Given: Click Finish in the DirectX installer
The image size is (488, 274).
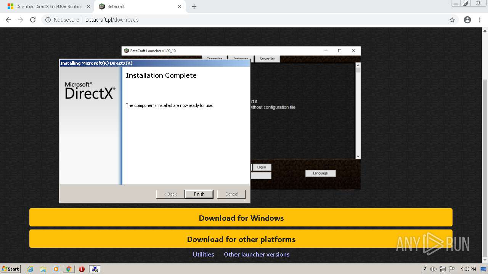Looking at the screenshot, I should pos(199,194).
